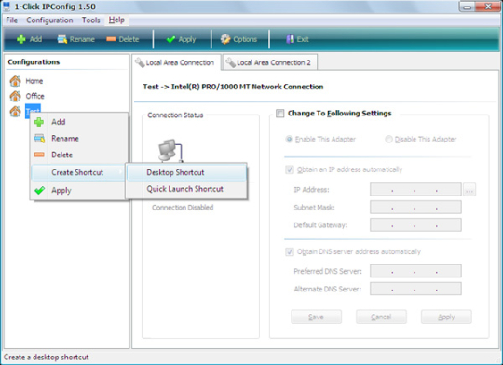The image size is (503, 365).
Task: Select Desktop Shortcut in the submenu
Action: coord(186,172)
